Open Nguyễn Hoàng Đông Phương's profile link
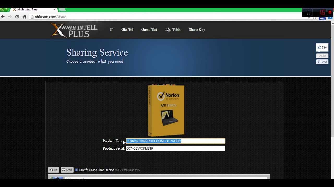This screenshot has width=334, height=187. click(97, 170)
